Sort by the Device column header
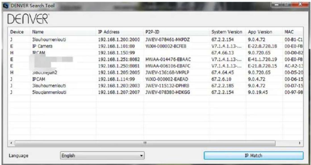 [17, 32]
